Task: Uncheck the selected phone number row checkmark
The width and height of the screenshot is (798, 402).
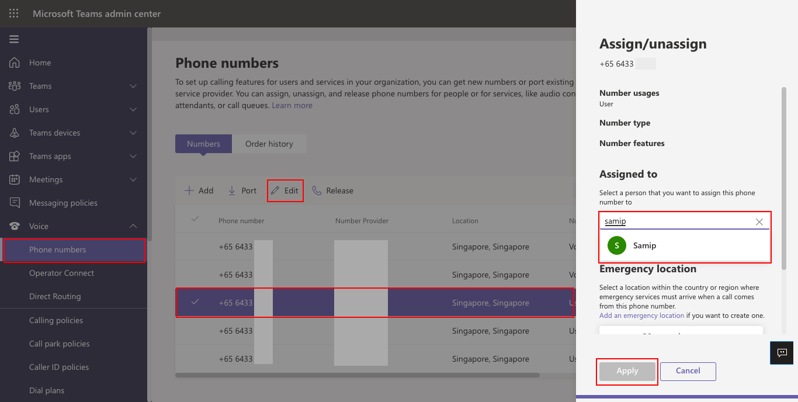Action: click(195, 302)
